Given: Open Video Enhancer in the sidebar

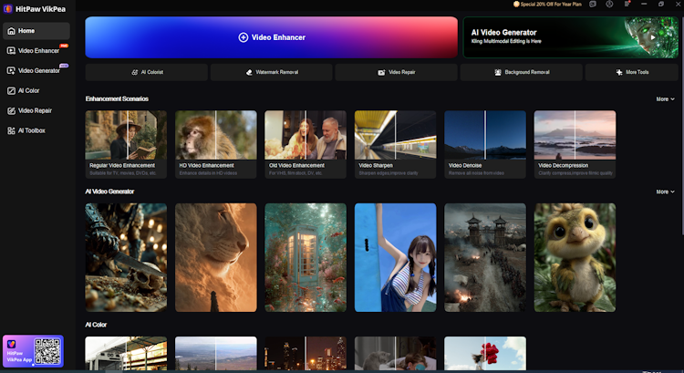Looking at the screenshot, I should click(x=36, y=50).
